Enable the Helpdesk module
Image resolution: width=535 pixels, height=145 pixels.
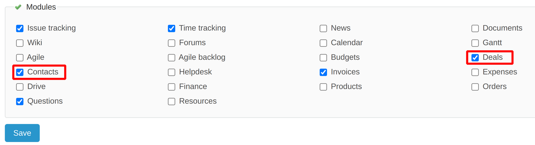point(172,72)
